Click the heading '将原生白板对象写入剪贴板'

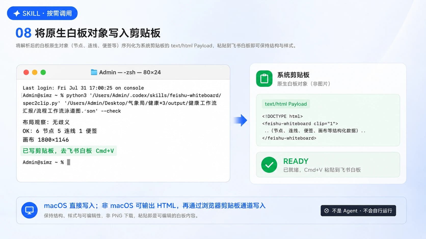pos(98,33)
